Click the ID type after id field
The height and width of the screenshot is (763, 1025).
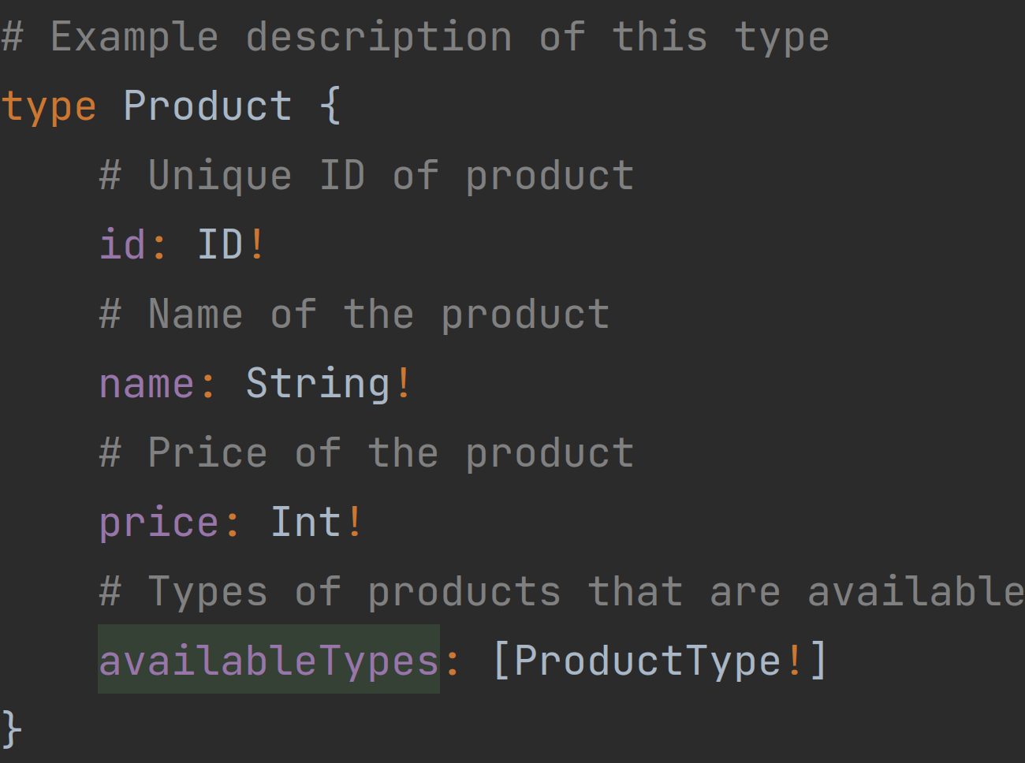(220, 244)
